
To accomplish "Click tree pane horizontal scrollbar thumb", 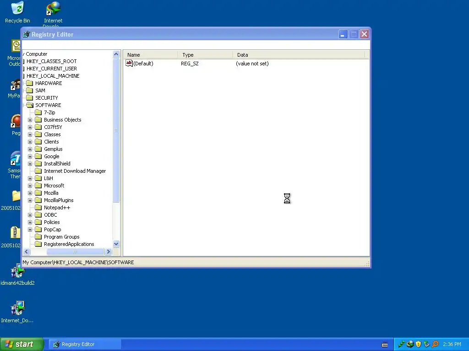I will [x=75, y=252].
